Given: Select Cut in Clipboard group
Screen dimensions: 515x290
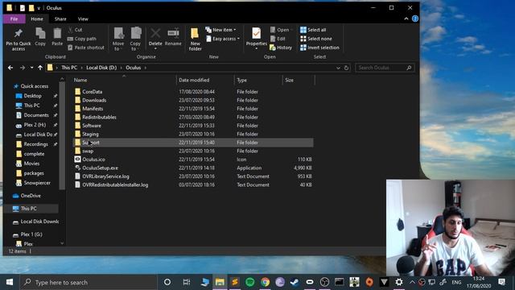Looking at the screenshot, I should pos(75,30).
